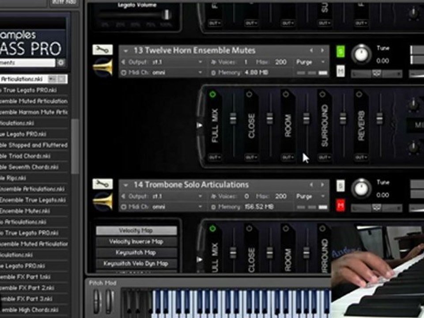Open Midi Ch dropdown for Twelve Horn Ensemble Mutes
Viewport: 424px width, 318px height.
(x=162, y=72)
